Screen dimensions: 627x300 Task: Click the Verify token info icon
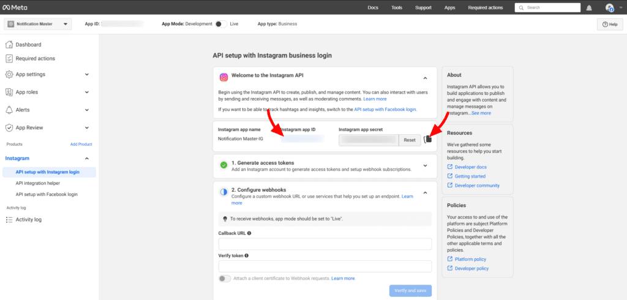246,255
